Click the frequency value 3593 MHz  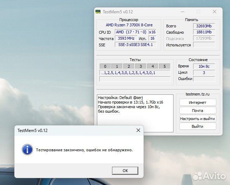pyautogui.click(x=126, y=38)
